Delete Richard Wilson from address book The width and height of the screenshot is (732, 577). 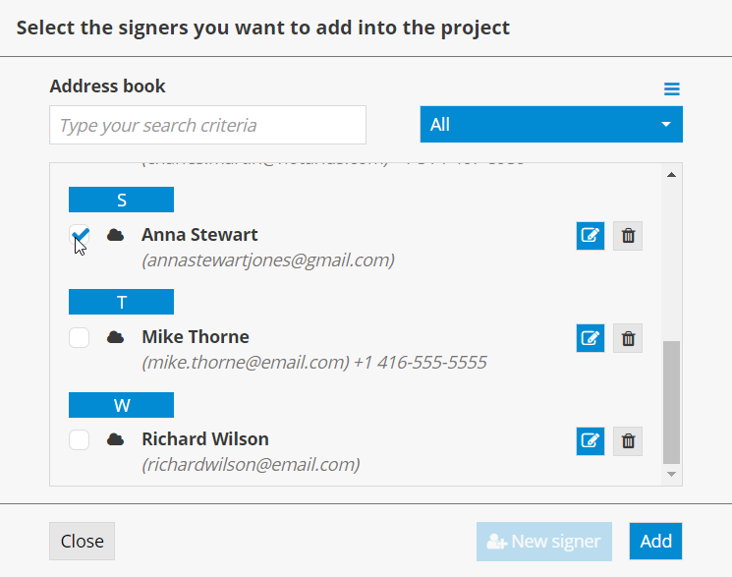click(628, 440)
